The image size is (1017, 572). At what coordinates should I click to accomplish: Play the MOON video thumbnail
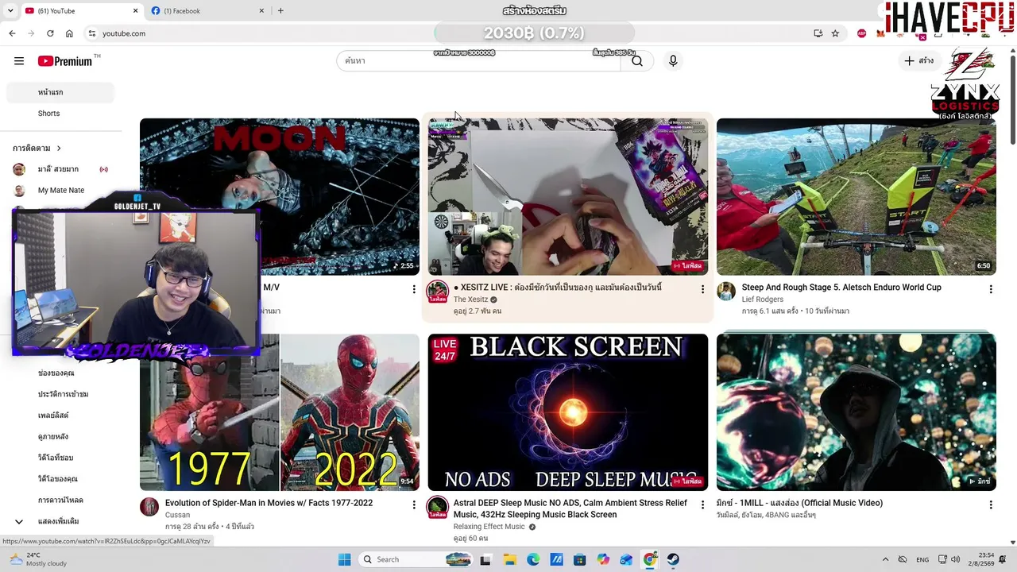click(280, 197)
